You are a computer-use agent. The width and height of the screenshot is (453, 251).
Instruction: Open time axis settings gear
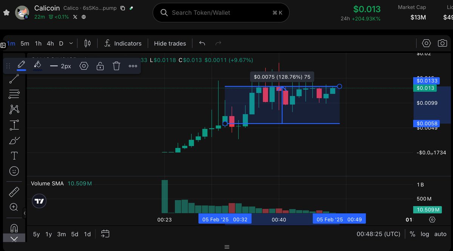click(x=432, y=220)
